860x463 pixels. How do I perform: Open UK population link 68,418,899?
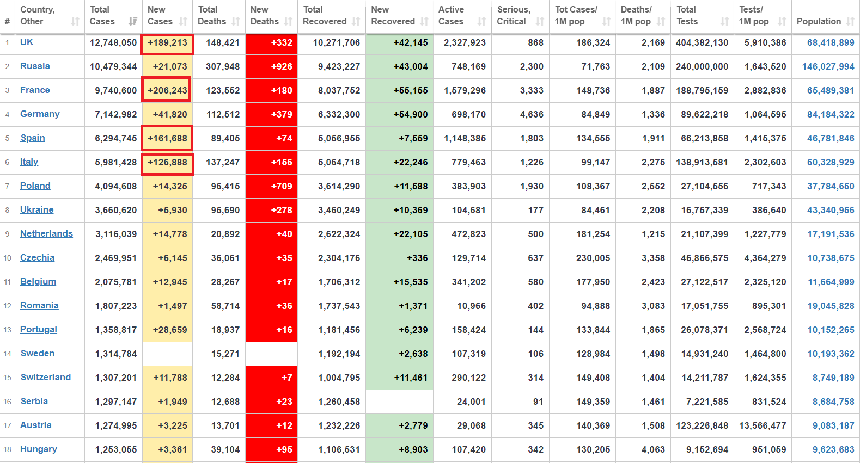831,42
